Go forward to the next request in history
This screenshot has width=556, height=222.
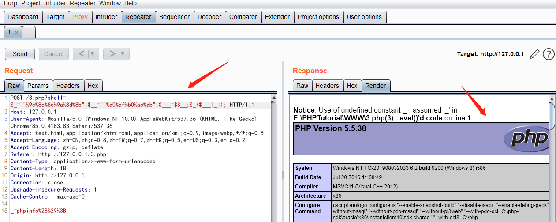tap(112, 54)
